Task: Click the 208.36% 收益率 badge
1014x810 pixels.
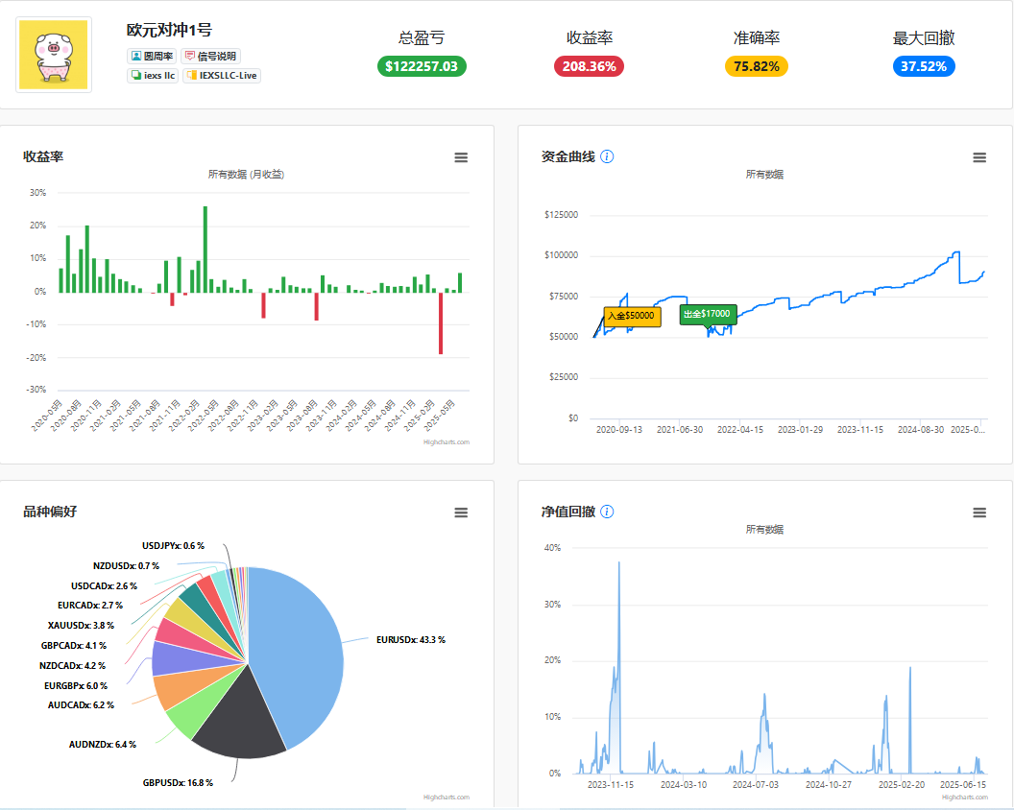Action: point(590,66)
